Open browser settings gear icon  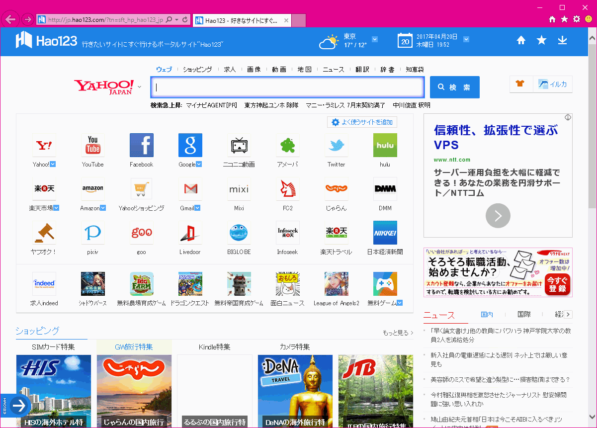click(577, 19)
